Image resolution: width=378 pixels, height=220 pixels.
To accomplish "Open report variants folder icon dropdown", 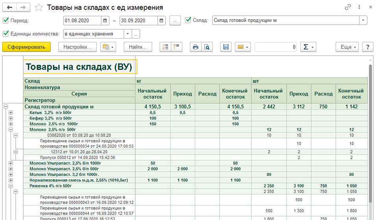I will (108, 47).
